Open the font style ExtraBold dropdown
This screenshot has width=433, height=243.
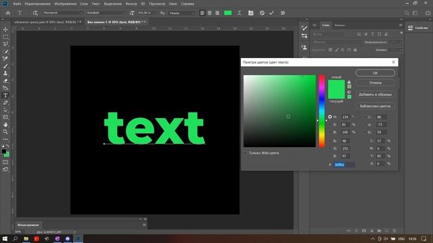click(x=106, y=13)
